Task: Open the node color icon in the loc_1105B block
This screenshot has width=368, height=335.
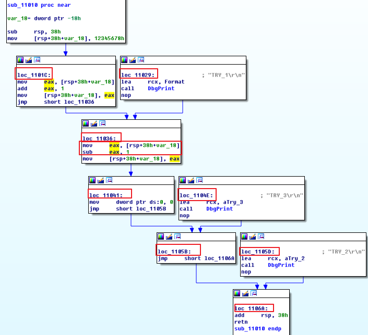Action: tap(161, 237)
